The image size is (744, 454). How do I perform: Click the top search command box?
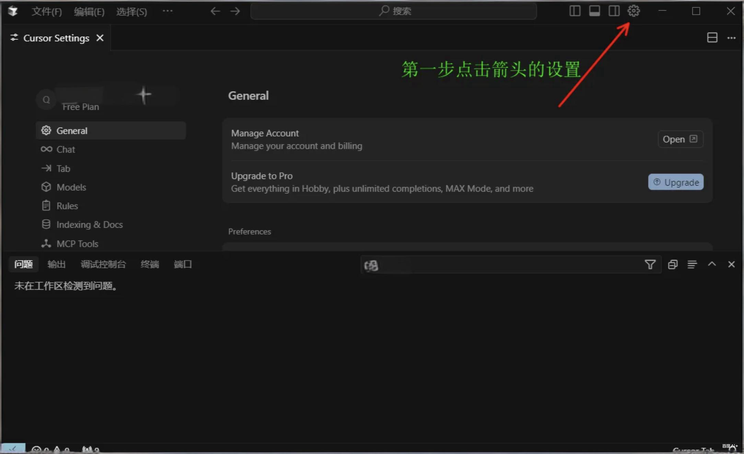(x=394, y=11)
